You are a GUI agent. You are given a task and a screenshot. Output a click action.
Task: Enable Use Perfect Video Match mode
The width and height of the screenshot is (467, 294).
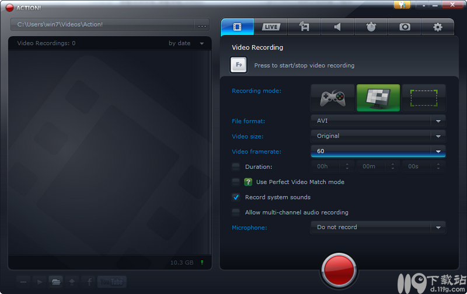pos(236,182)
